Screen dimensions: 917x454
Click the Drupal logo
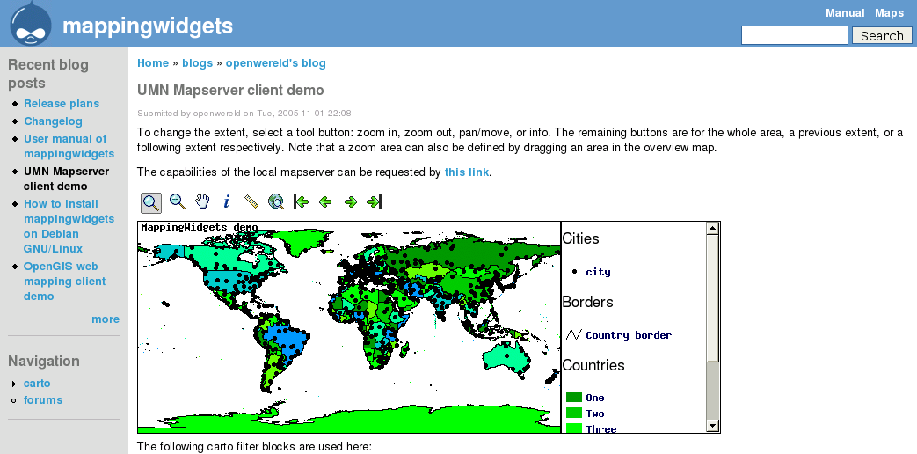[31, 24]
